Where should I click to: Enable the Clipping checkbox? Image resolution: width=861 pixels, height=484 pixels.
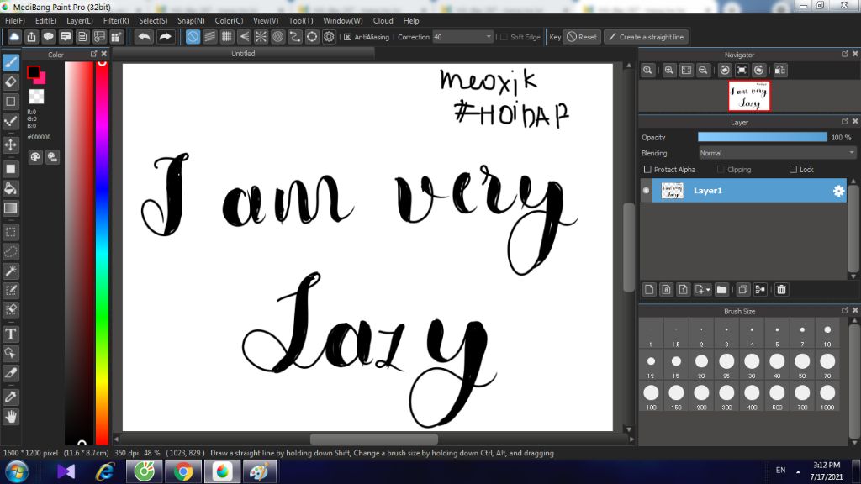click(x=721, y=170)
